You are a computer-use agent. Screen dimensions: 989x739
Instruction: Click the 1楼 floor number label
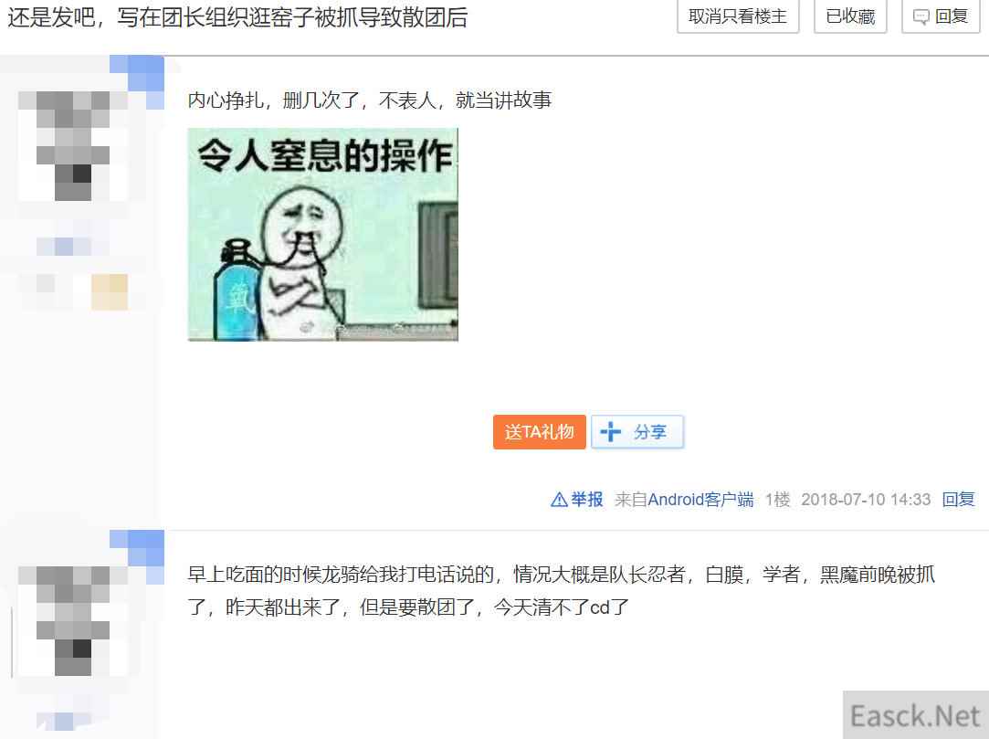click(x=777, y=499)
